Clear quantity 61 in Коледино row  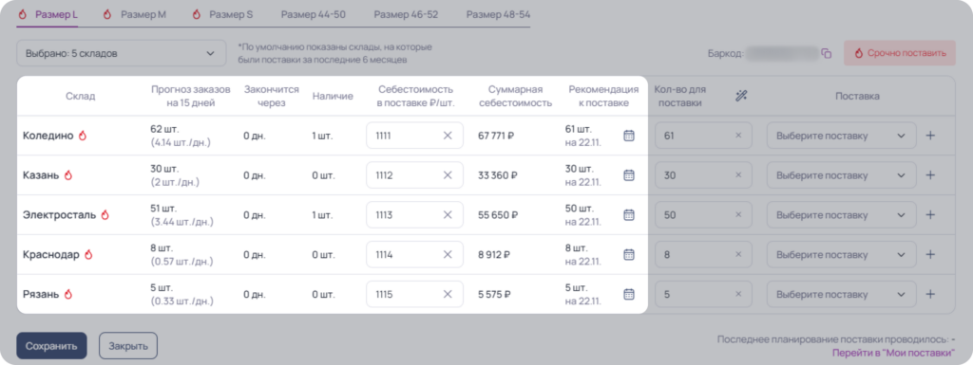tap(738, 136)
